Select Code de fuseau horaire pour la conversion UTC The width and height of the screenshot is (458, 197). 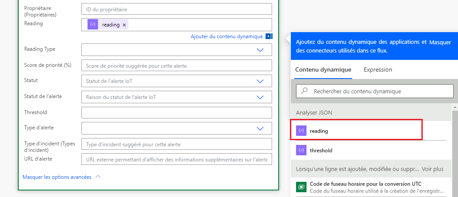tap(371, 187)
